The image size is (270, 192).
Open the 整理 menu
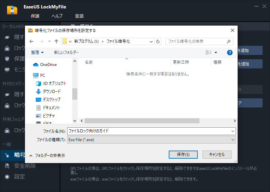[37, 53]
